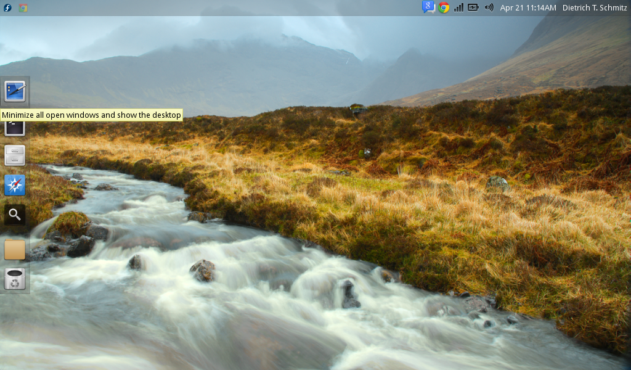Open the file cabinet manager icon
This screenshot has width=631, height=370.
[x=15, y=155]
